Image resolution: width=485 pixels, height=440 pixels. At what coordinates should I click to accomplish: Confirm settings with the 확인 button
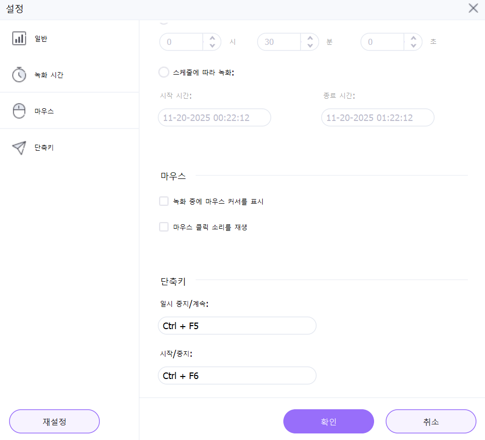(328, 421)
